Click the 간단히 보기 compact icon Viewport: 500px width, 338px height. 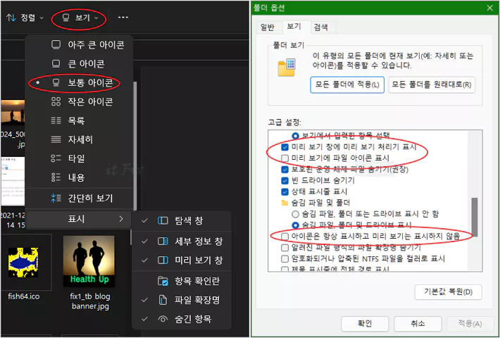56,199
